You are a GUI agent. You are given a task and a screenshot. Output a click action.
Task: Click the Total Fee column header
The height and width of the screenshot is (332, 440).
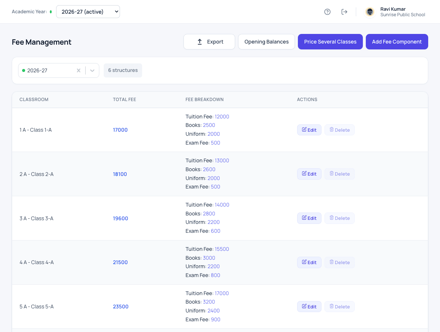click(124, 100)
